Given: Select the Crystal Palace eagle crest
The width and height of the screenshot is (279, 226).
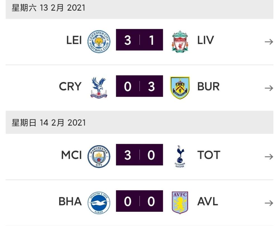Looking at the screenshot, I should (x=99, y=88).
